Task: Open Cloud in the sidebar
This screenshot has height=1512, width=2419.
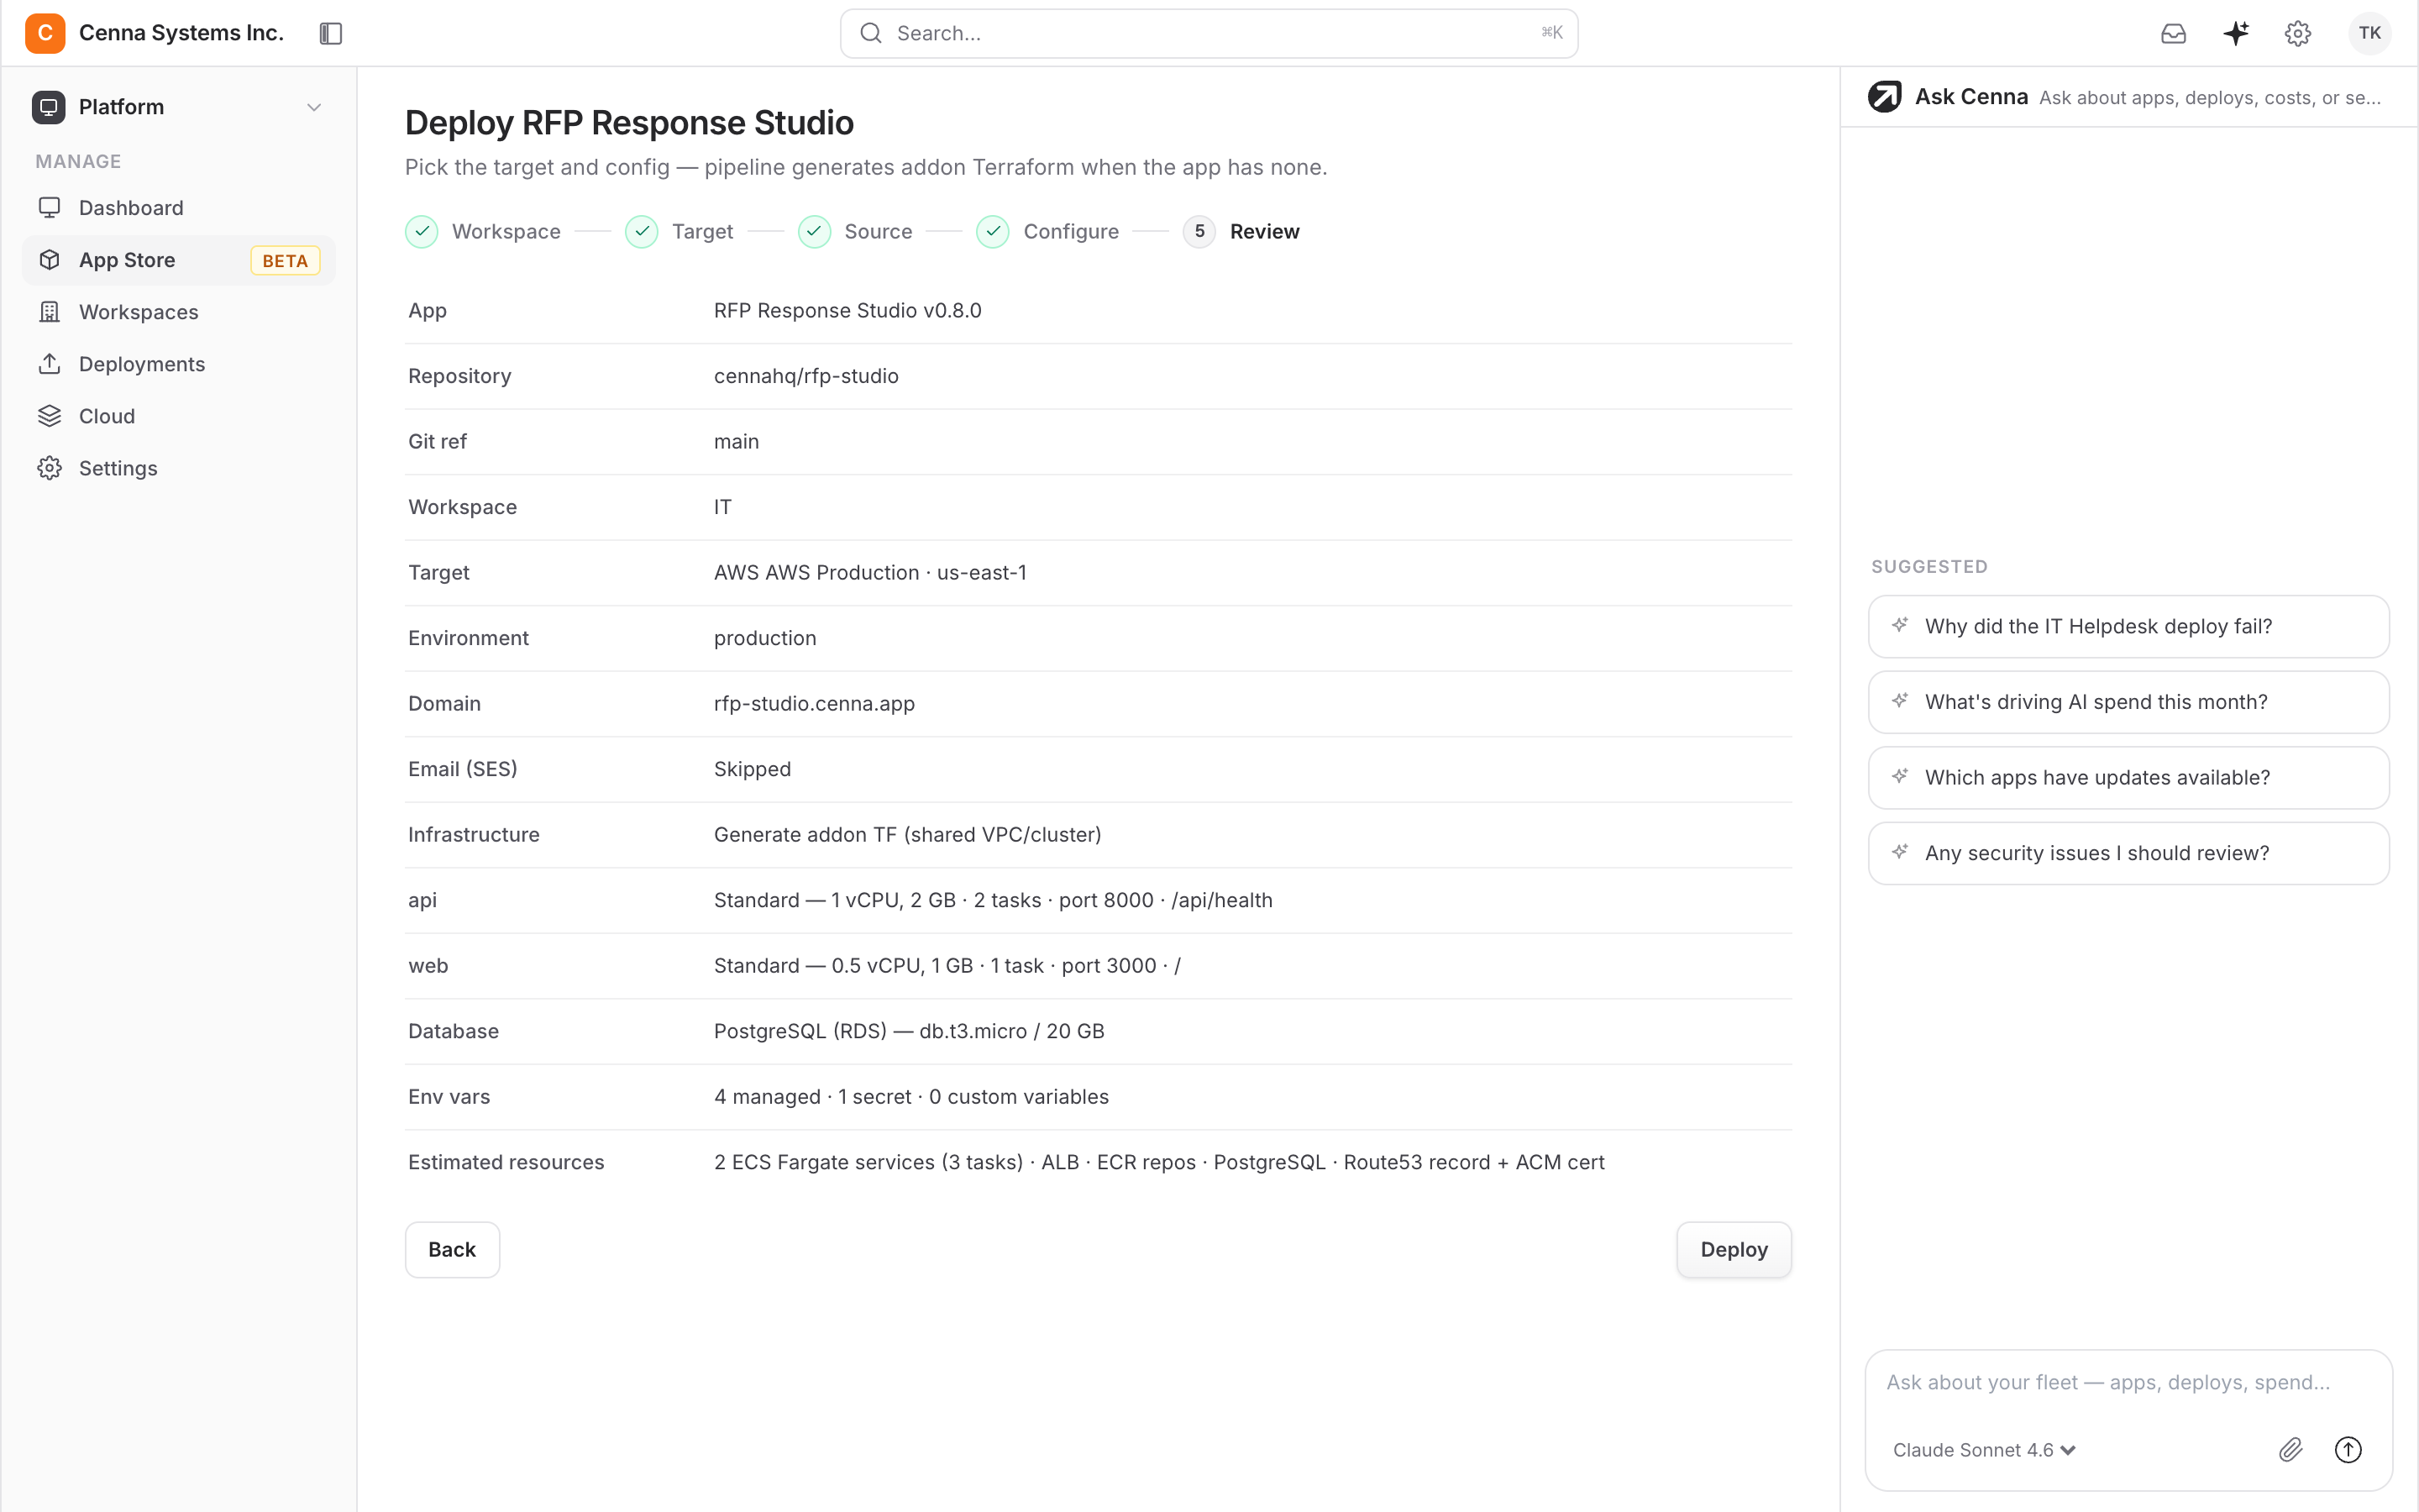Action: (179, 416)
